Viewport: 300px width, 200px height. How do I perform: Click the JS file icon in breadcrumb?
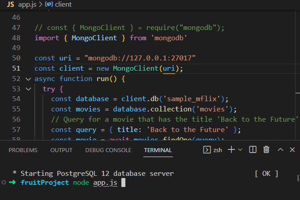click(10, 4)
